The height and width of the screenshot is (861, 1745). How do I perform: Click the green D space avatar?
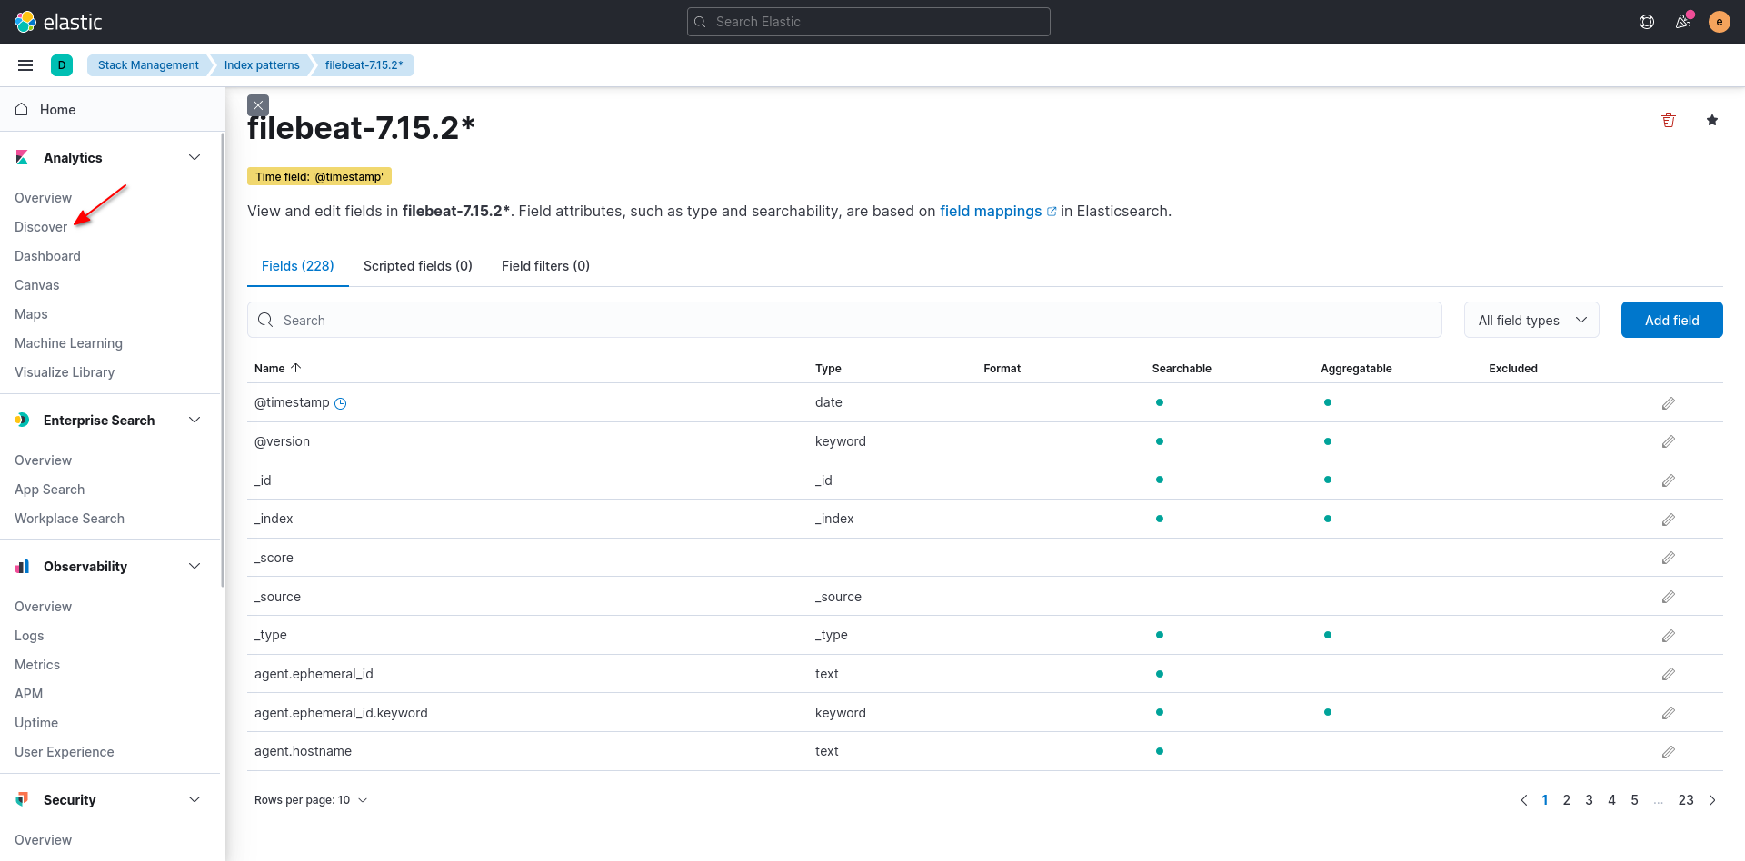point(62,65)
